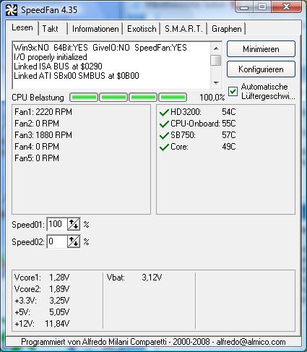
Task: Open the Informationen tab
Action: pos(95,29)
